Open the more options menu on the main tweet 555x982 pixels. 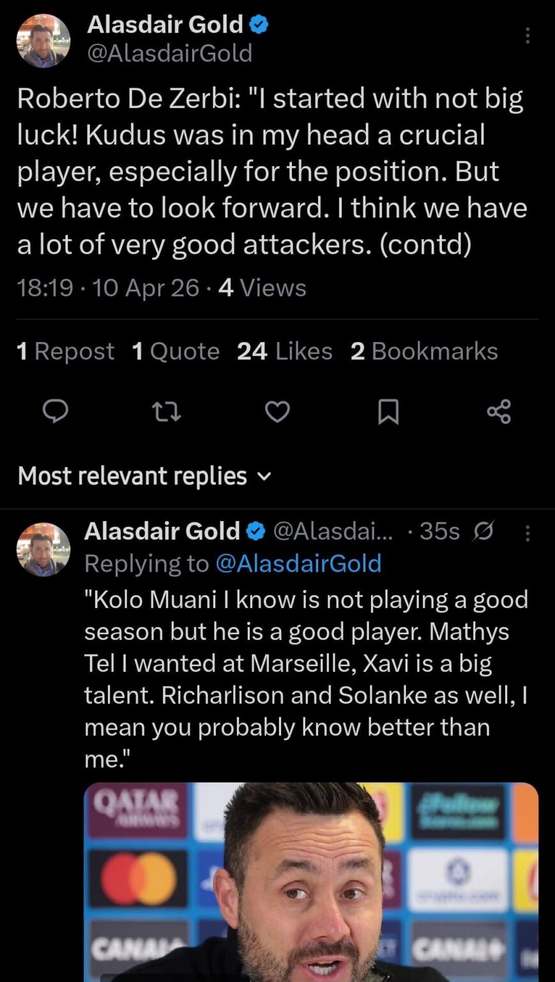(x=528, y=35)
